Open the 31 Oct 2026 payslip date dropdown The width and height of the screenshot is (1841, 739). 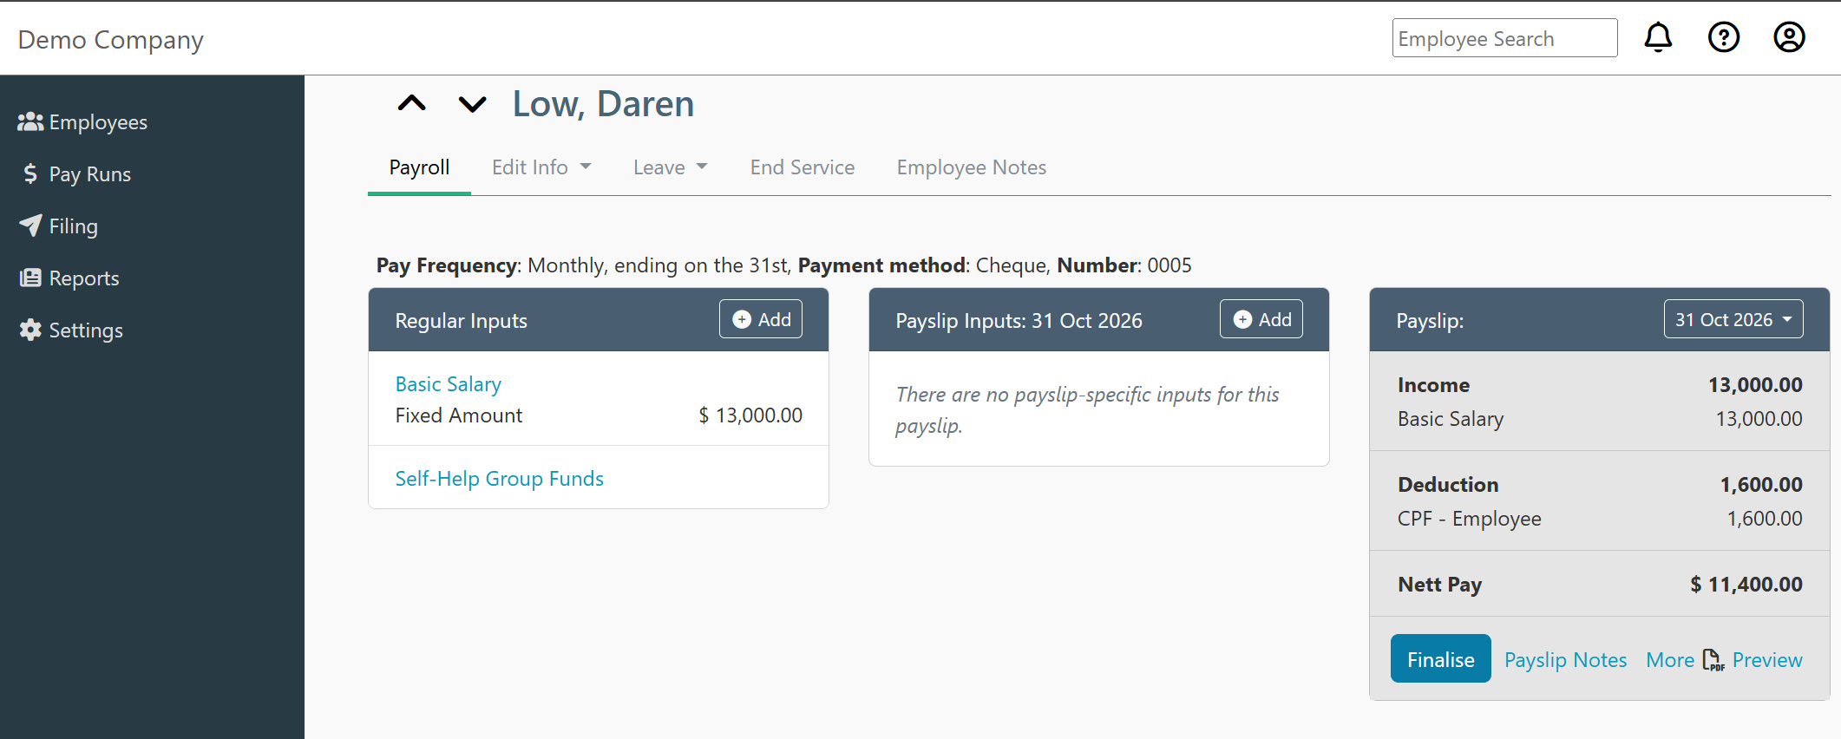coord(1733,319)
